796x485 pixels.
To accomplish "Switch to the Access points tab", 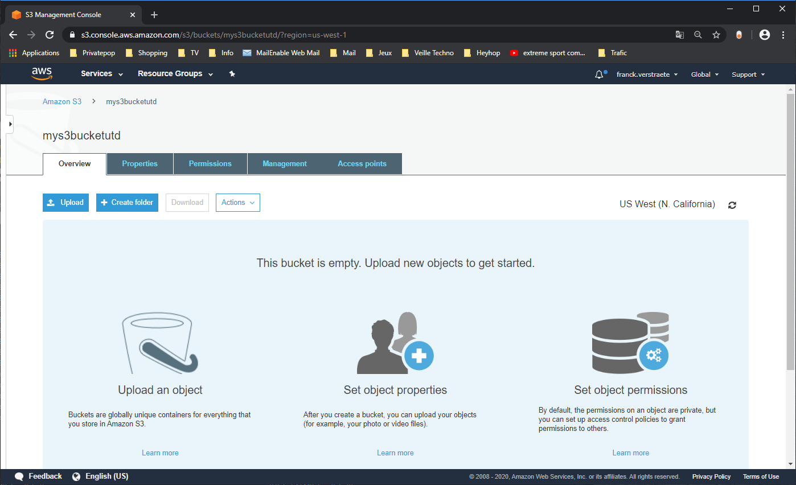I will click(x=362, y=164).
